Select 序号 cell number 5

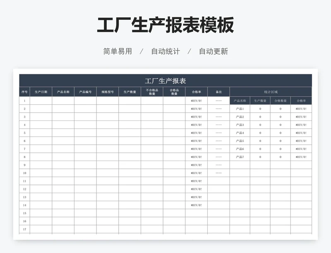point(24,133)
